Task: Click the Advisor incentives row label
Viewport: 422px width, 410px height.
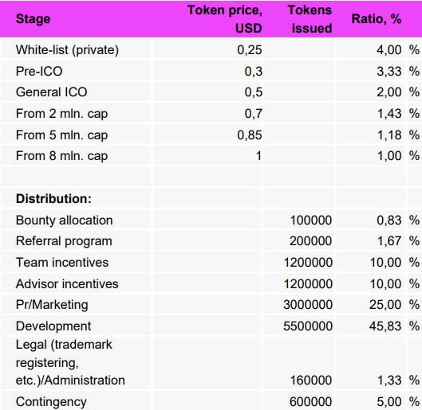Action: tap(67, 283)
